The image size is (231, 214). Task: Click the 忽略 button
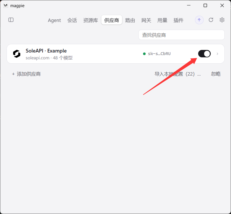216,74
